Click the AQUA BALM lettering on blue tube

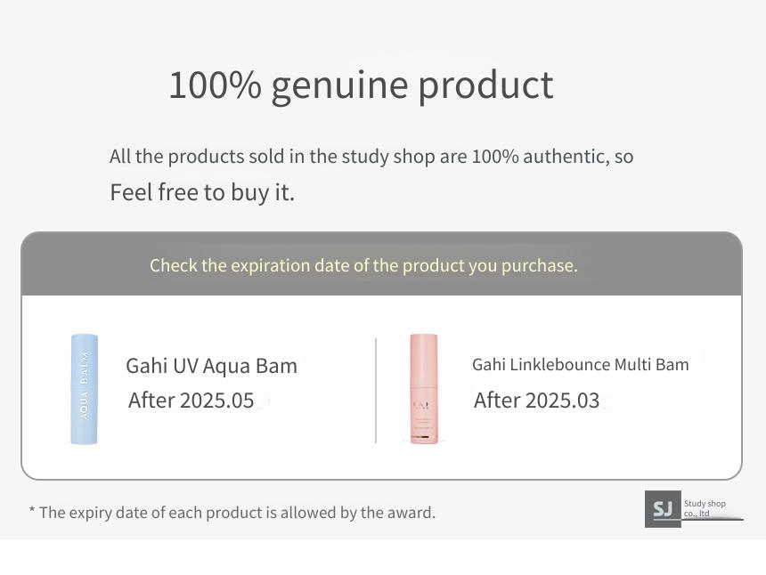[84, 385]
